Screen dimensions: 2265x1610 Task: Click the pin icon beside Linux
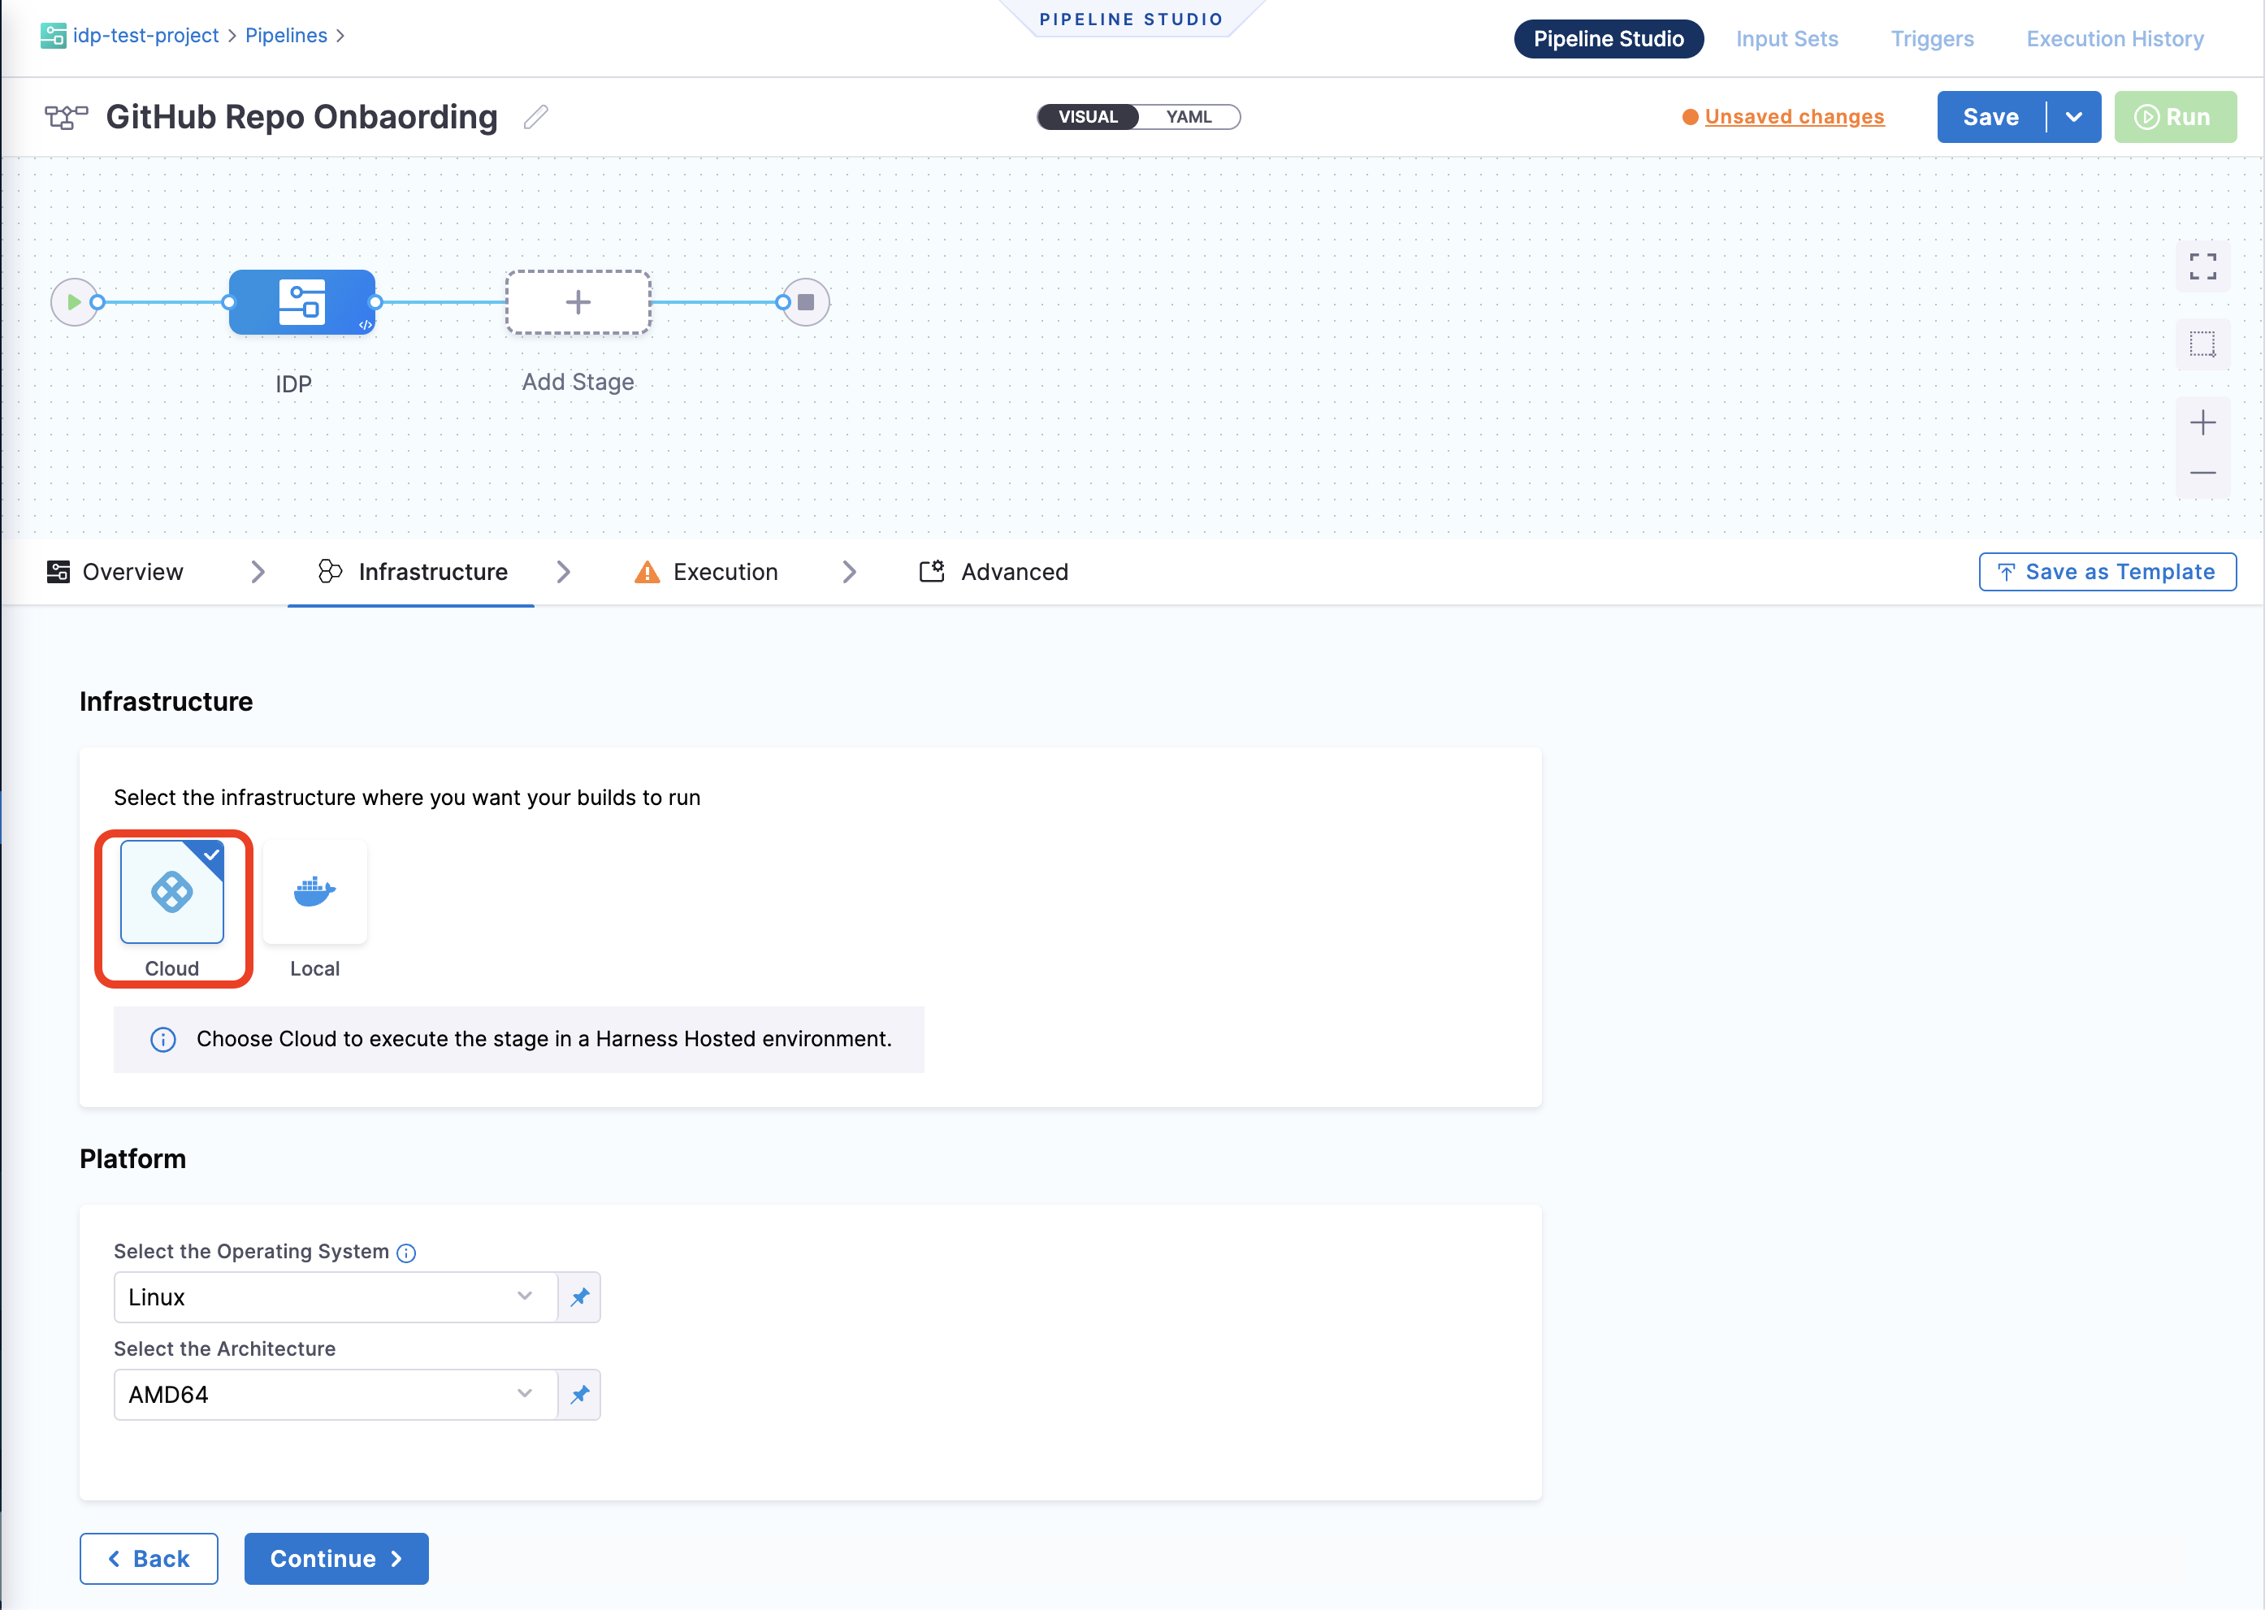[580, 1296]
